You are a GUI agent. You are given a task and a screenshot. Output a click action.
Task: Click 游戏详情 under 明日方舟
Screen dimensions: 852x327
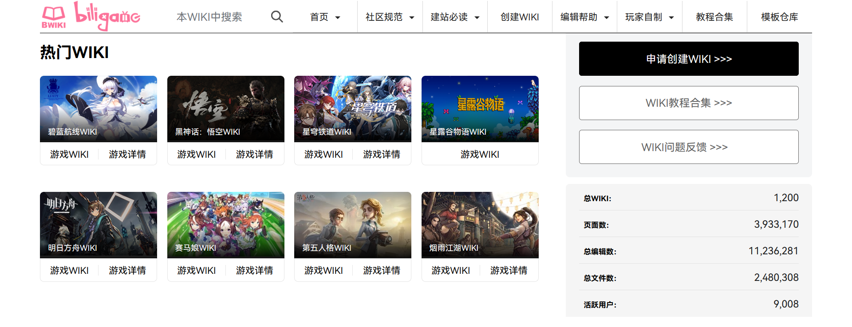point(127,270)
